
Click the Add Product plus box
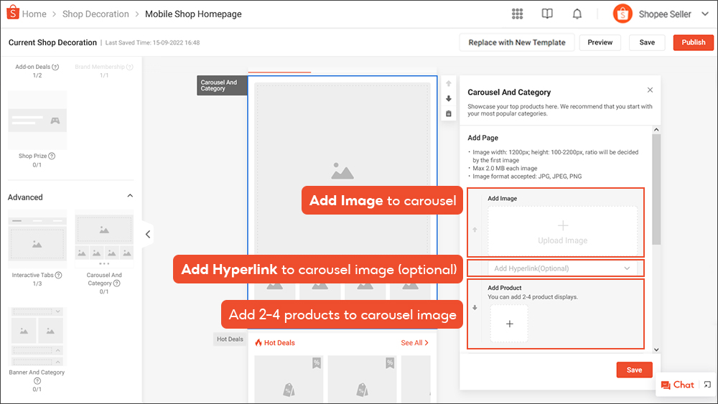point(509,324)
